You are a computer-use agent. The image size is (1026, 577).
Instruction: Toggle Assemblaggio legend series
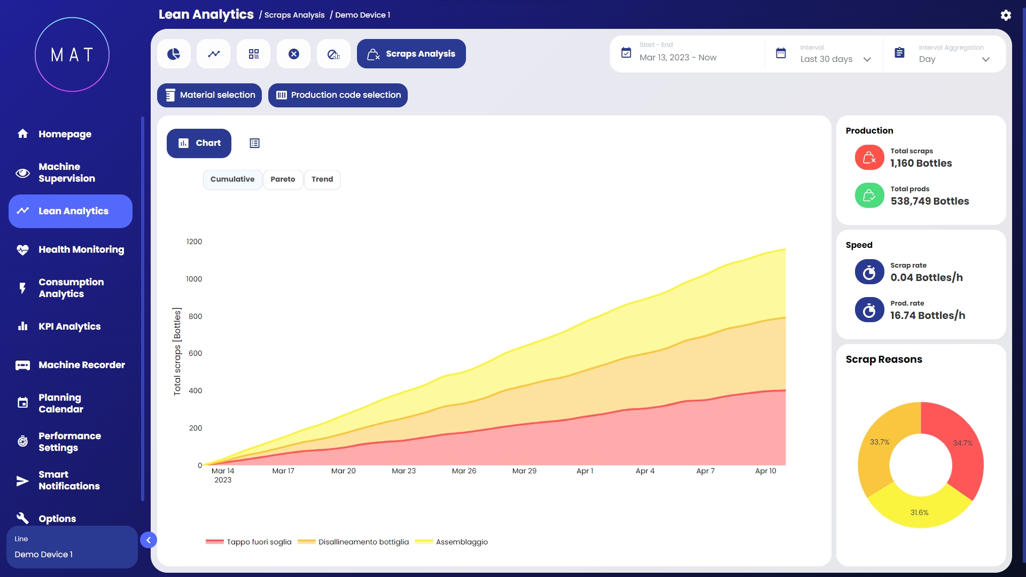[452, 542]
